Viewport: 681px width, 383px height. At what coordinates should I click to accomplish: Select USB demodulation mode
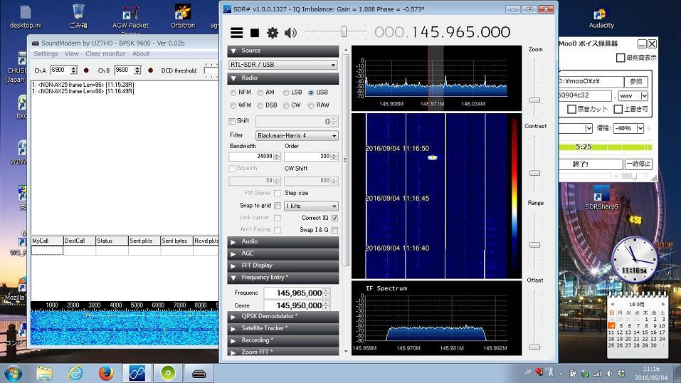pyautogui.click(x=311, y=93)
